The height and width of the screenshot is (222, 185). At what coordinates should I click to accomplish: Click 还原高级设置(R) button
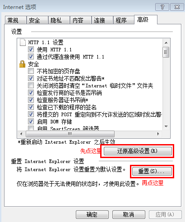pyautogui.click(x=138, y=151)
